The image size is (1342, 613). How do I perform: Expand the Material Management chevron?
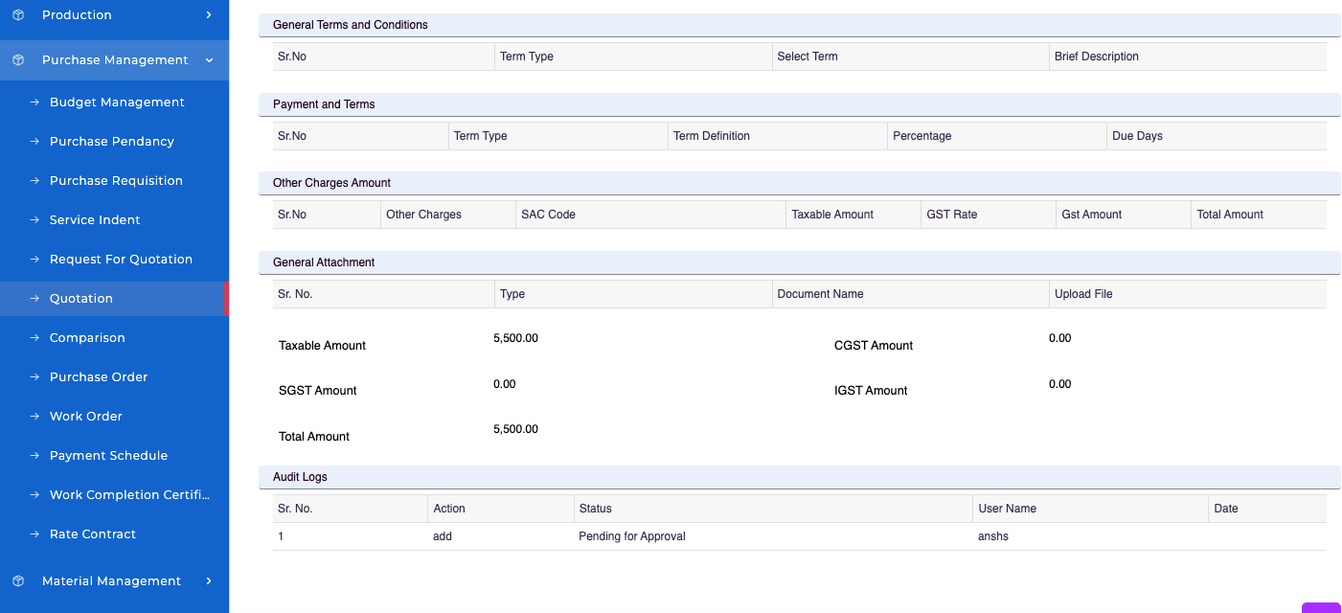[x=209, y=581]
